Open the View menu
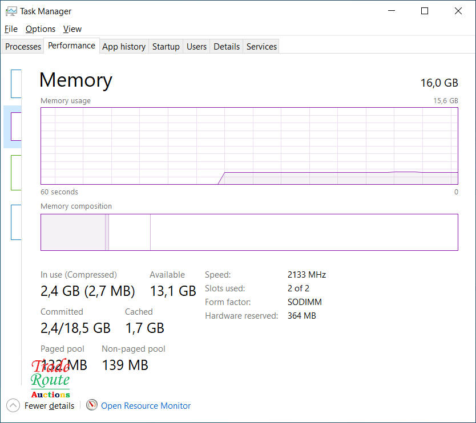Viewport: 476px width, 423px height. [x=72, y=29]
